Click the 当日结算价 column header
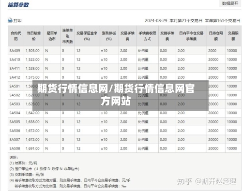Viewport: 242px width, 191px height. 34,36
